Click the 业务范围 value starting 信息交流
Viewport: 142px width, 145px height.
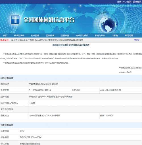click(51, 96)
